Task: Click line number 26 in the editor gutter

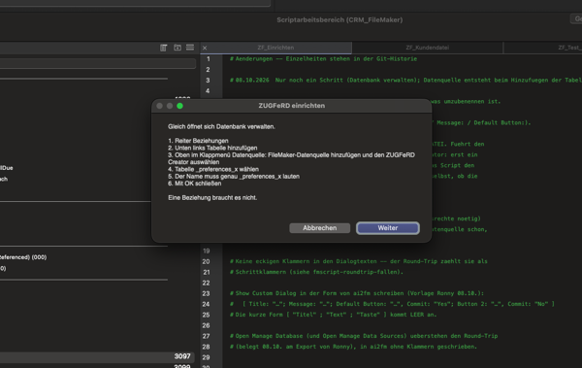Action: pyautogui.click(x=206, y=325)
